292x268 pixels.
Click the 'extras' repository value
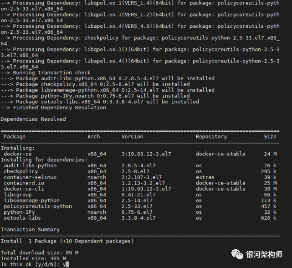point(205,177)
